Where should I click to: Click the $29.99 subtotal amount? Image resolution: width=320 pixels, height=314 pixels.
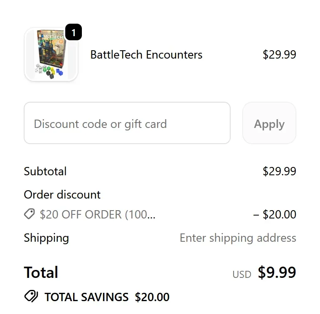tap(279, 172)
